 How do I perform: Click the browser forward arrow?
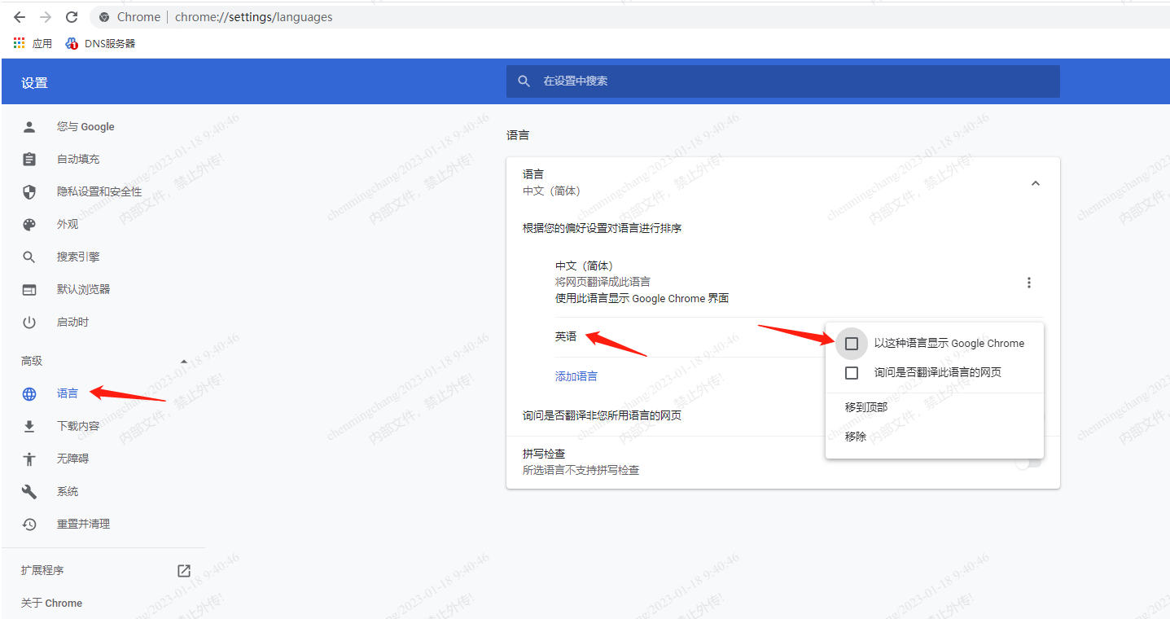coord(46,17)
